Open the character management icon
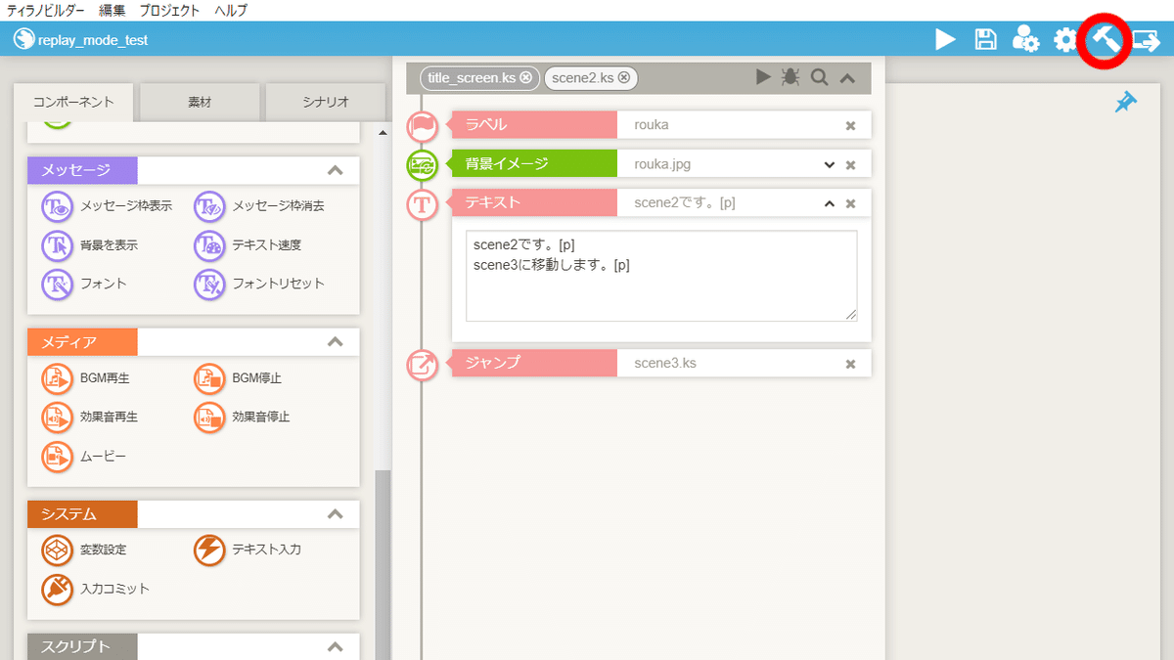Screen dimensions: 1174x660 [x=1025, y=40]
